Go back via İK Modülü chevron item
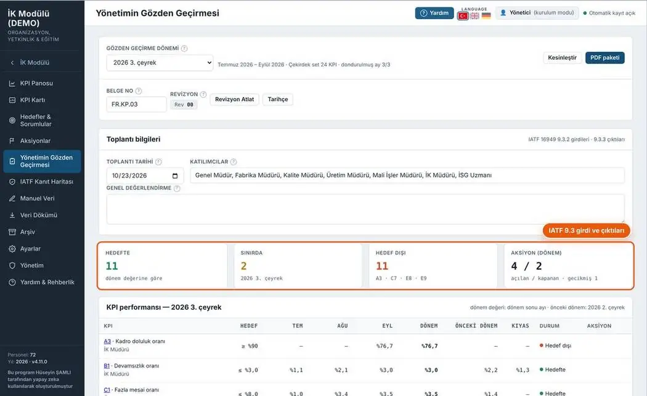This screenshot has width=647, height=396. (x=42, y=63)
